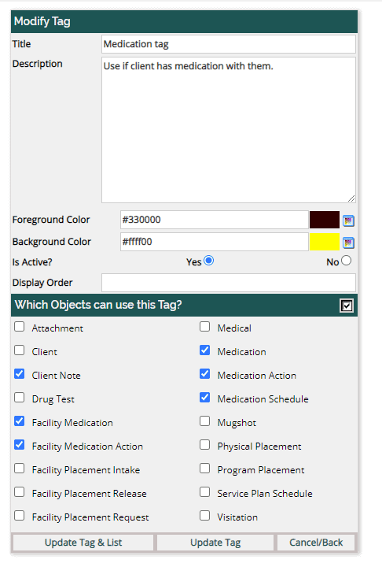Open the Foreground Color picker icon
The width and height of the screenshot is (382, 567).
[x=348, y=220]
